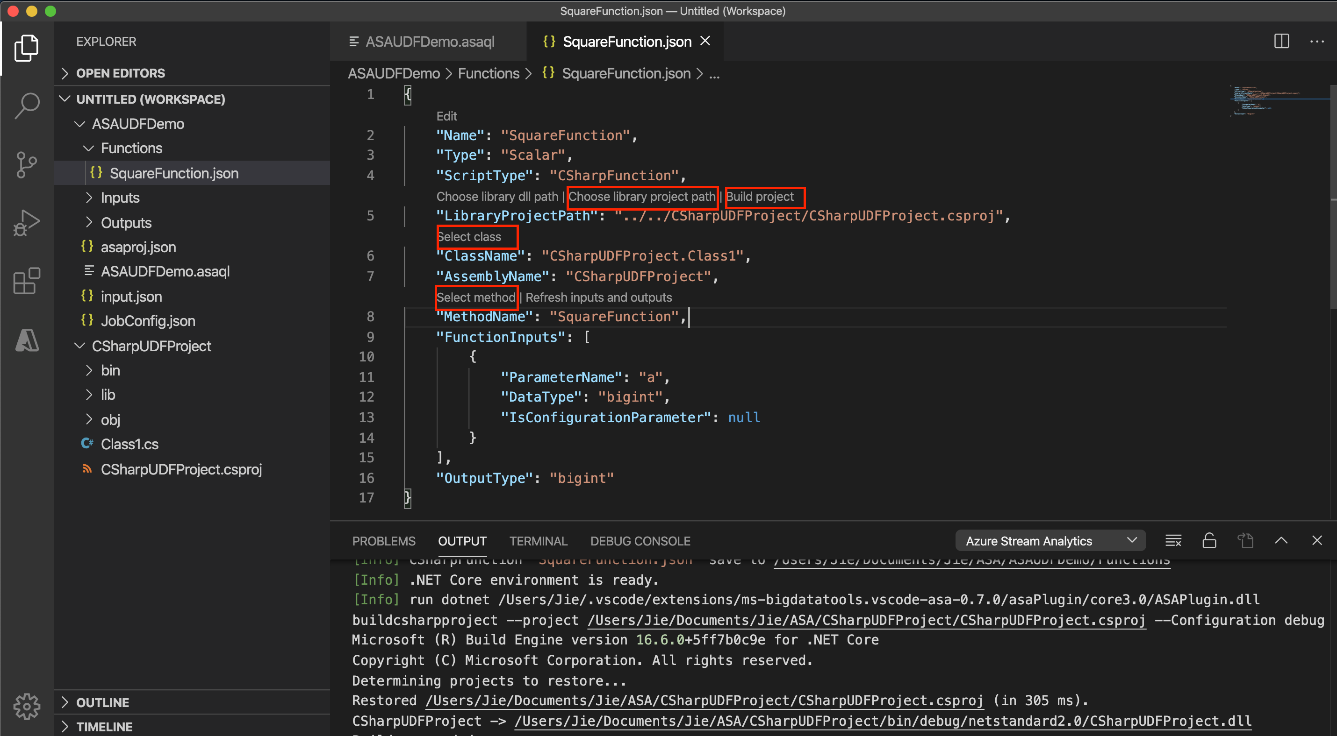This screenshot has width=1337, height=736.
Task: Click the Build project button
Action: coord(762,197)
